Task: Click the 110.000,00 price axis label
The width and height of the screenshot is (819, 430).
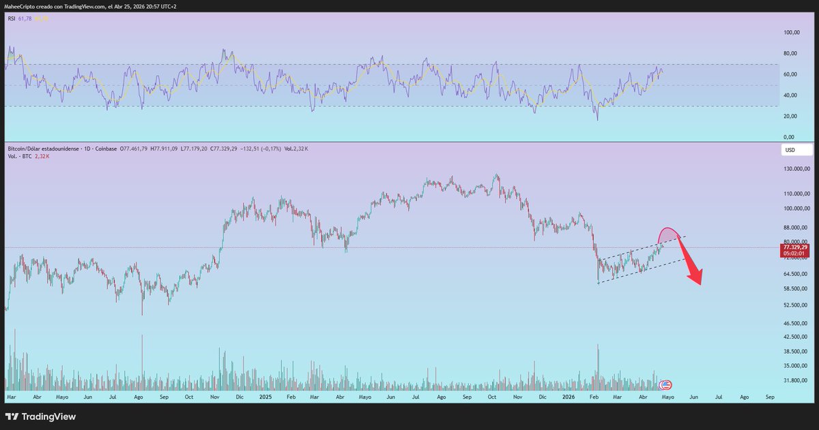Action: pos(796,194)
